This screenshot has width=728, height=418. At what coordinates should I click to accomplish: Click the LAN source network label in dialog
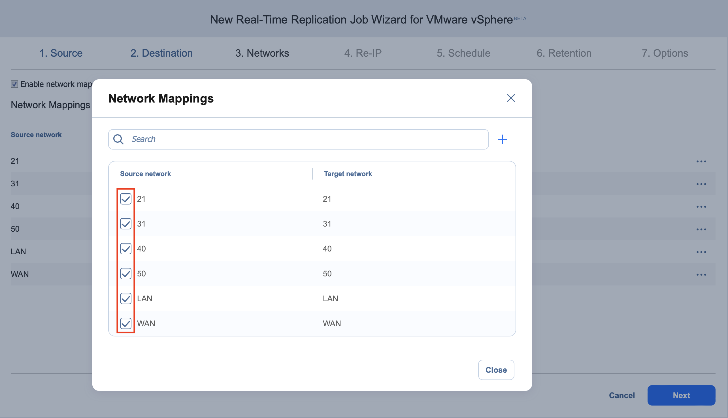pyautogui.click(x=145, y=299)
